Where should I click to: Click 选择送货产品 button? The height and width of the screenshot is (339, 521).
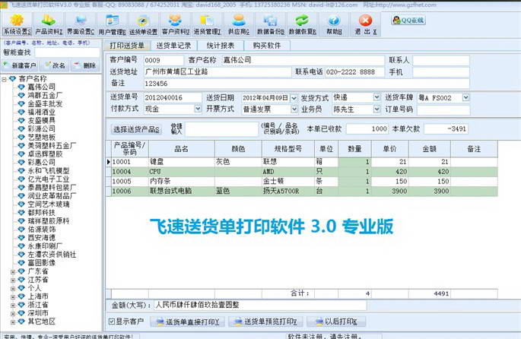click(136, 129)
